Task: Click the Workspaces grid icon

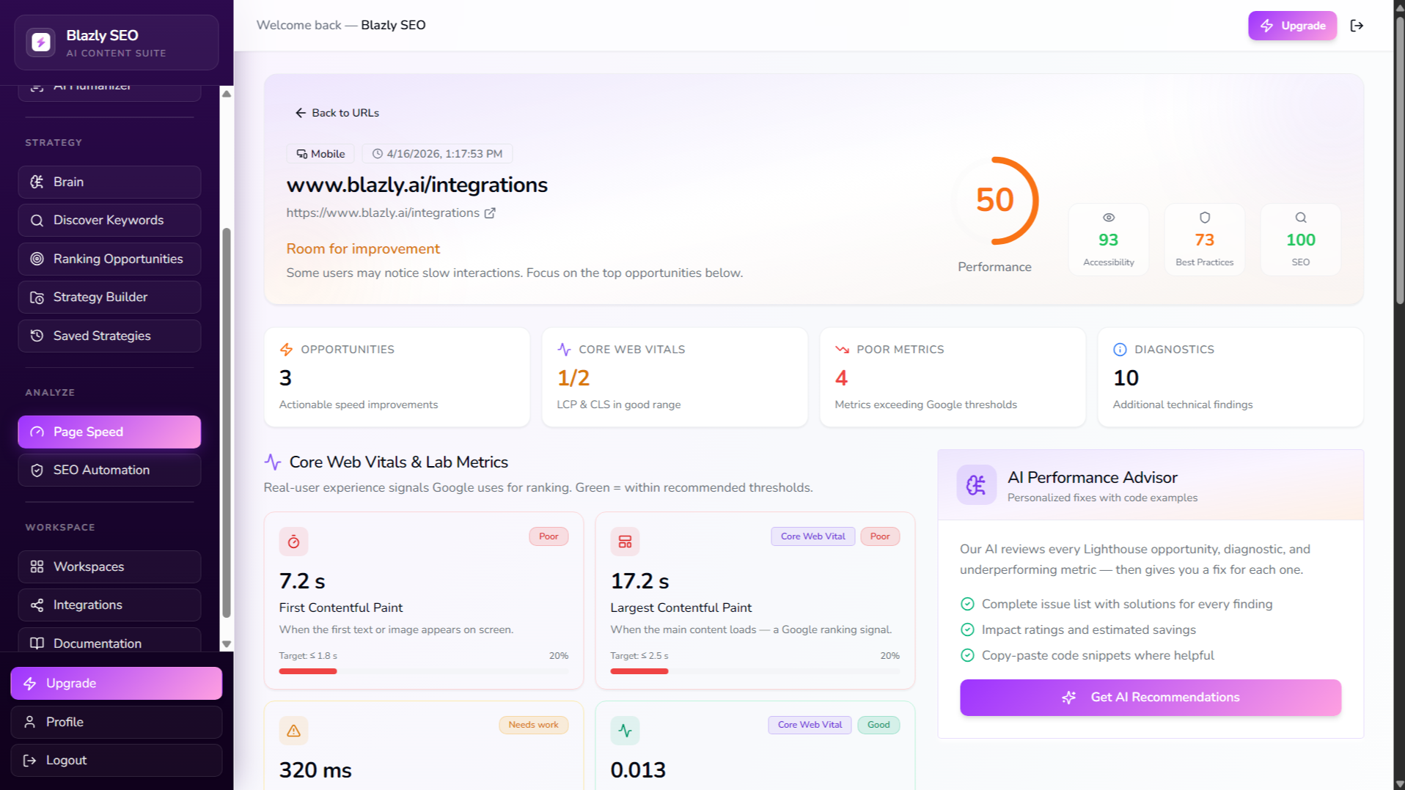Action: click(x=37, y=566)
